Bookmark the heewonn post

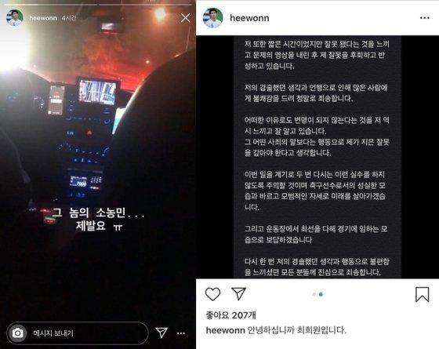click(x=423, y=294)
